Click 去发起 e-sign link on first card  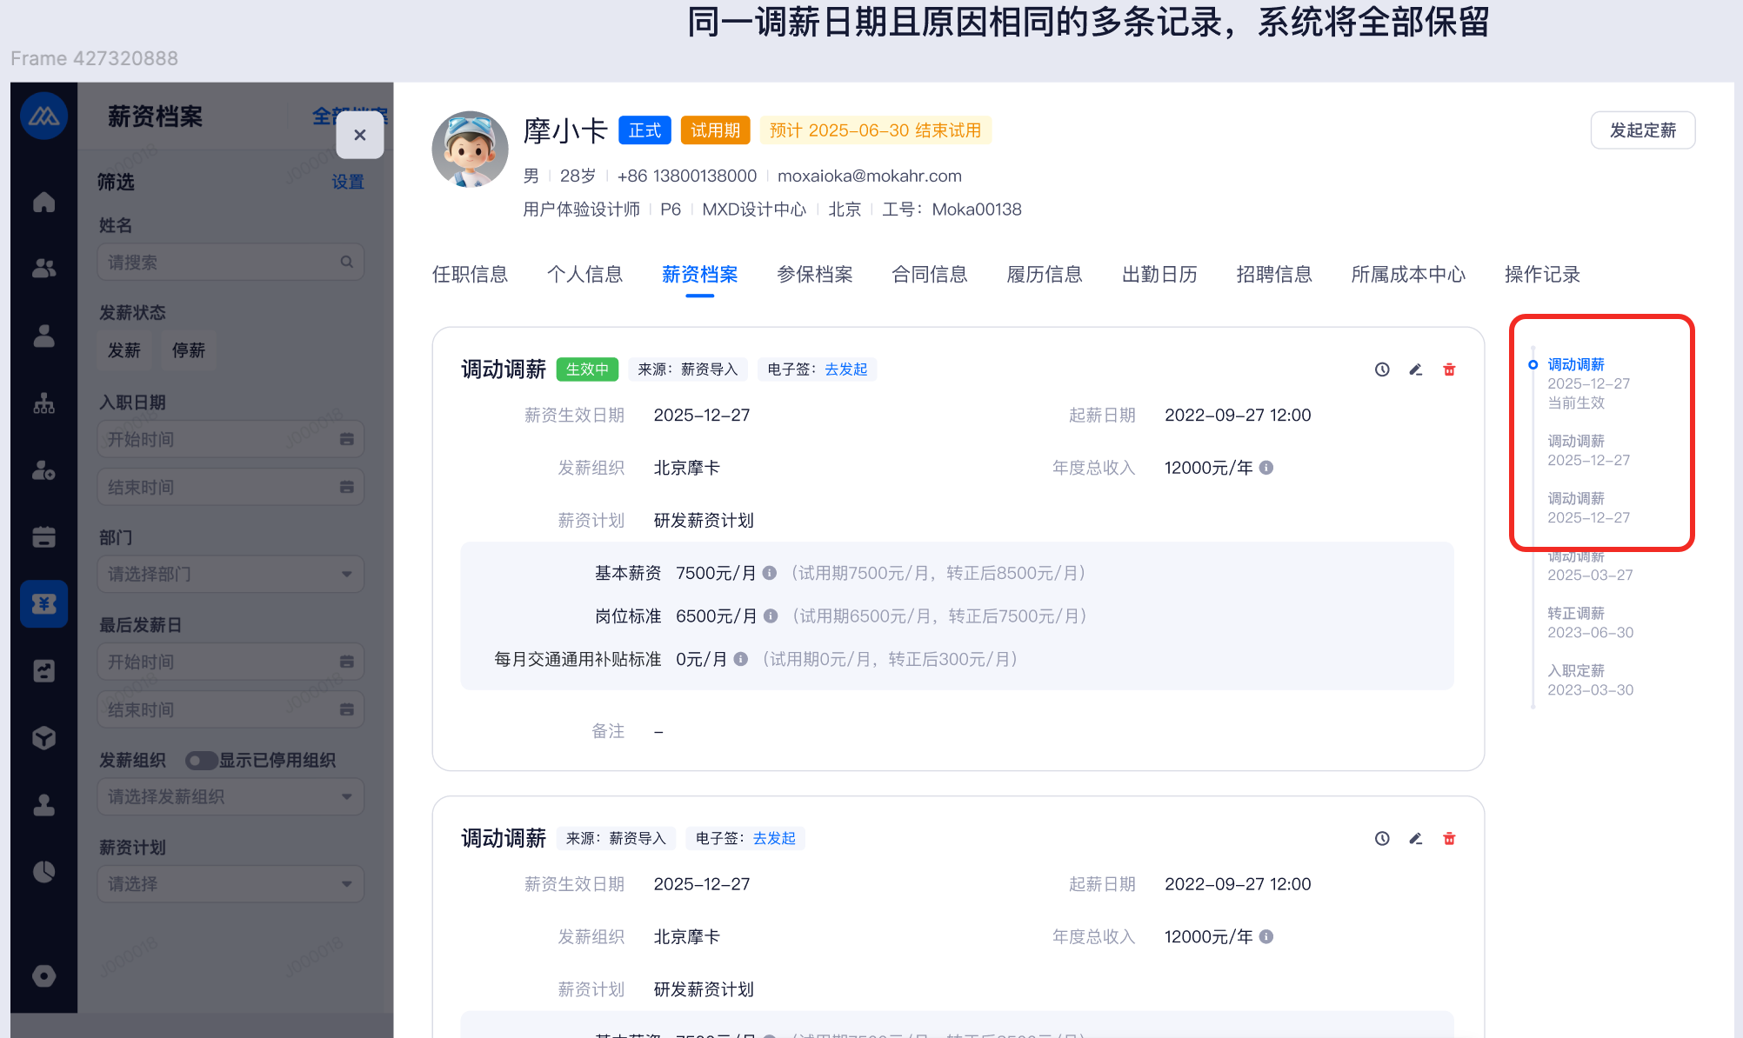coord(845,369)
